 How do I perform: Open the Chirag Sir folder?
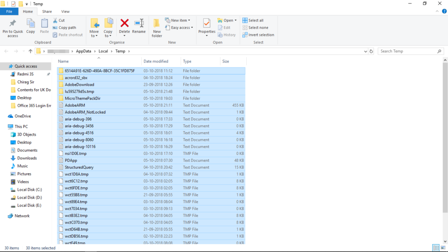[25, 82]
